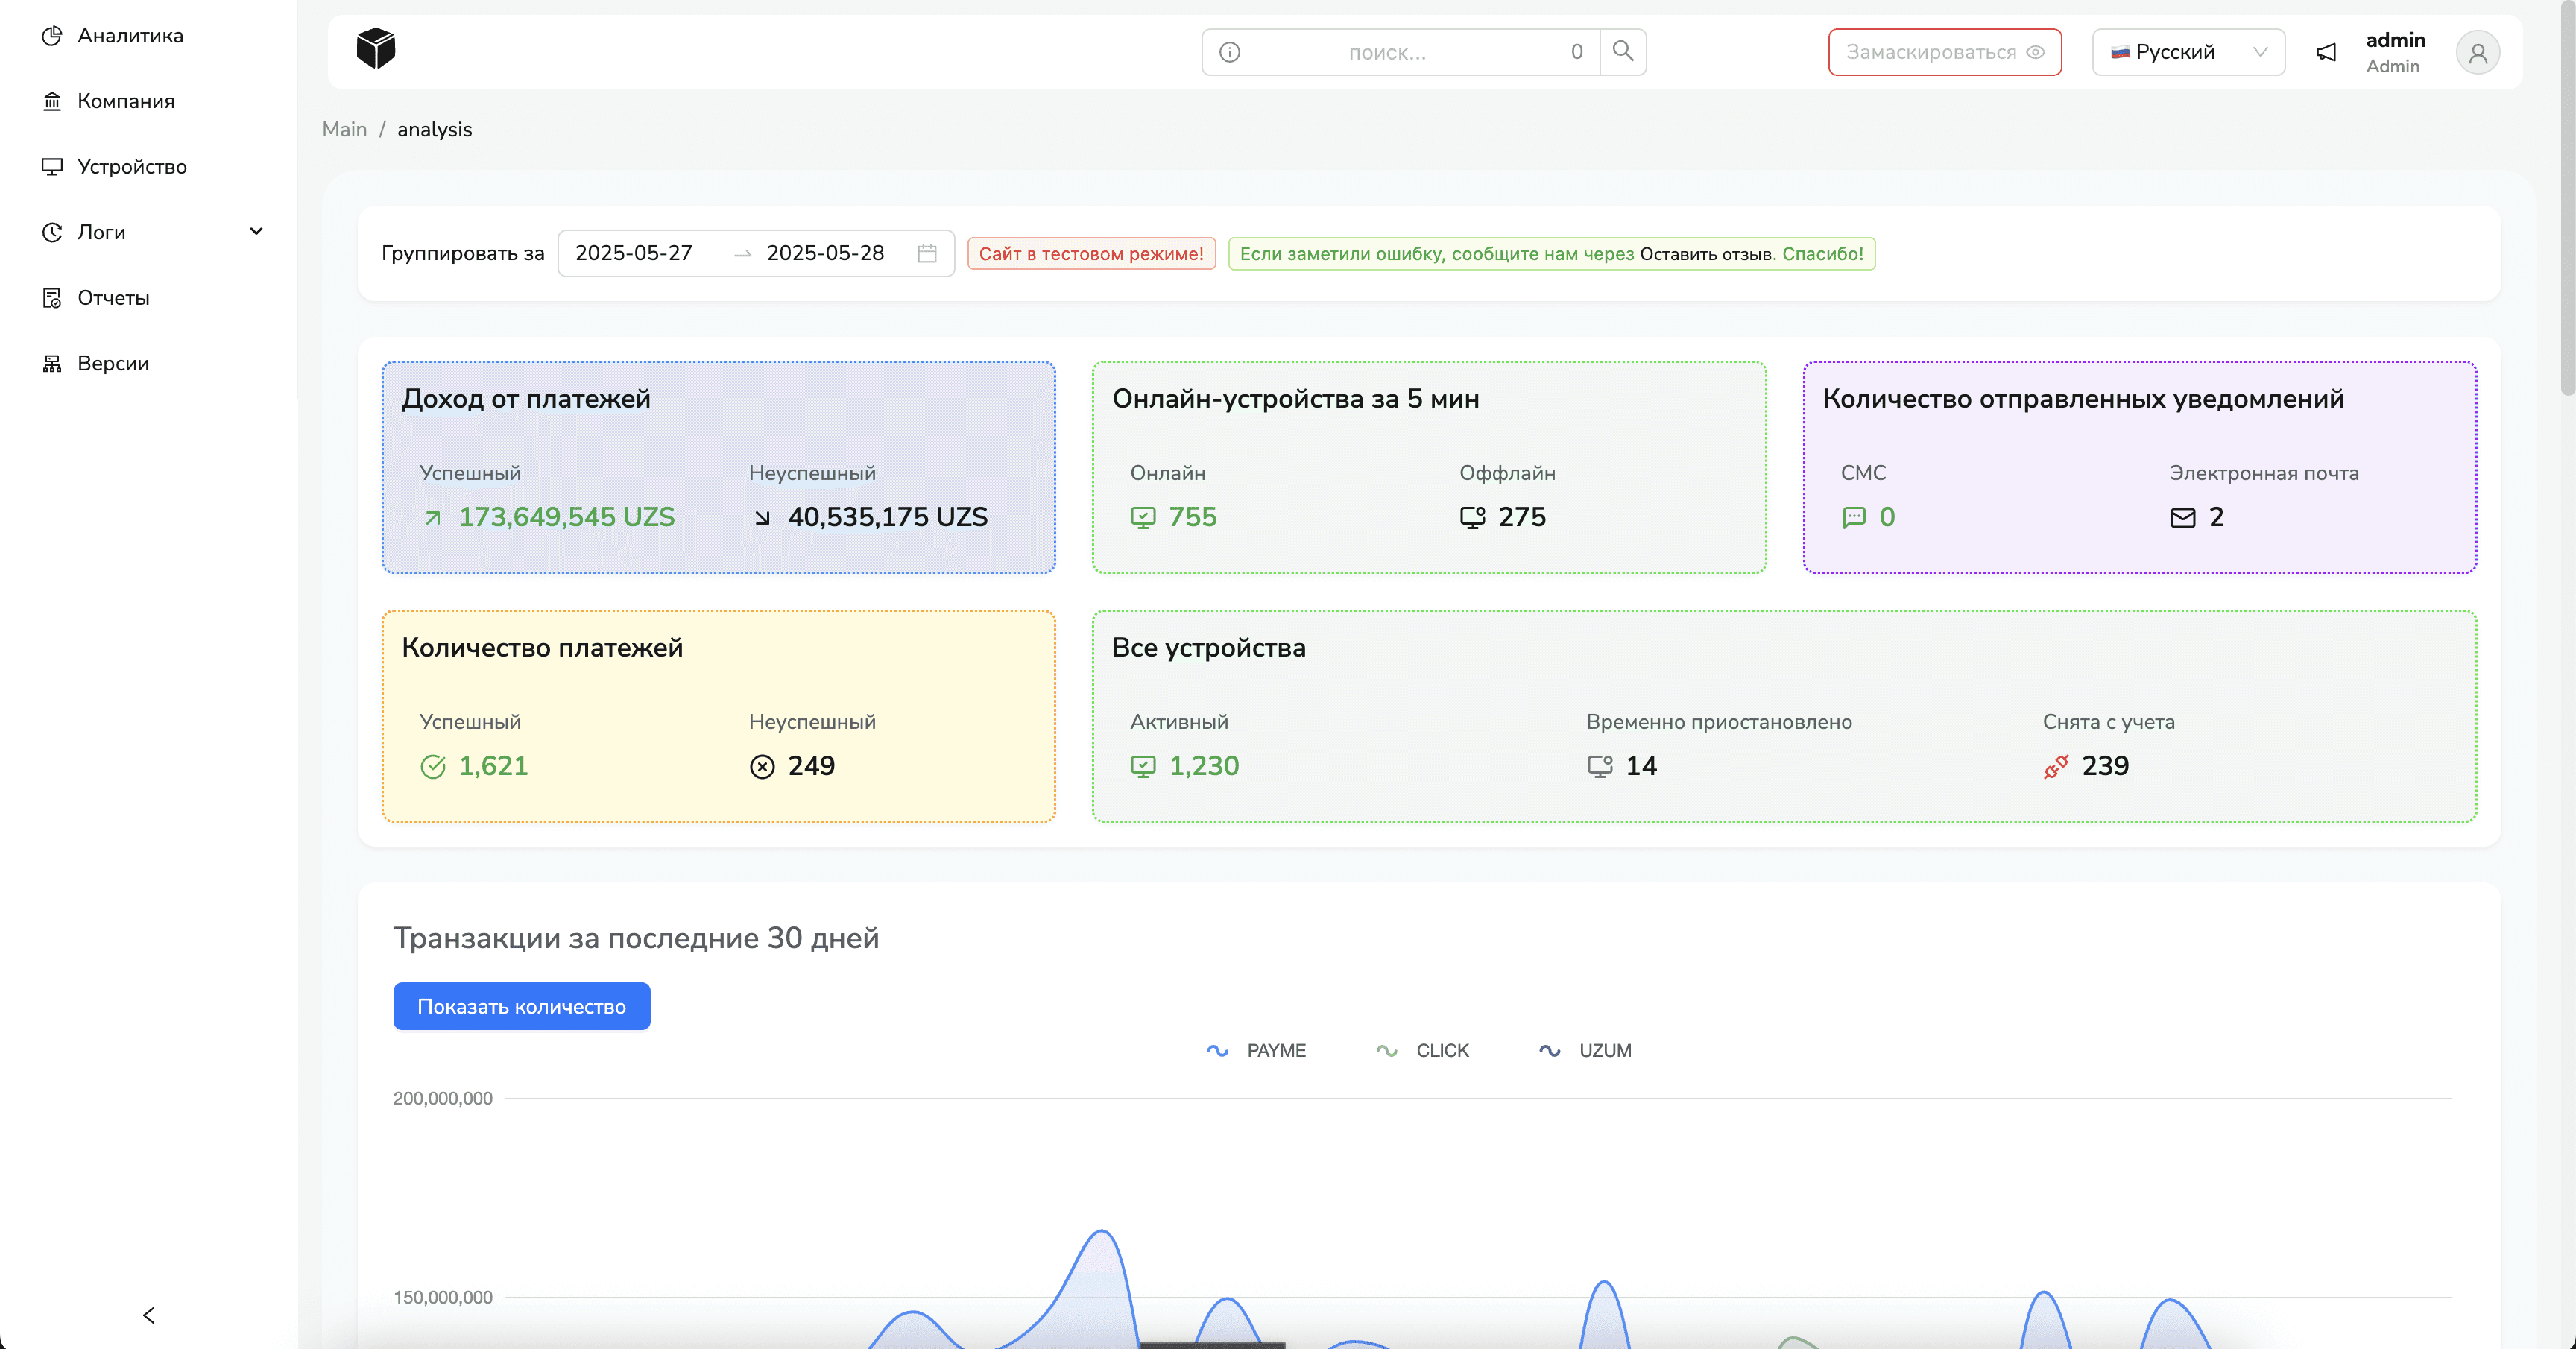This screenshot has width=2576, height=1349.
Task: Open Компания in the sidebar
Action: coord(126,101)
